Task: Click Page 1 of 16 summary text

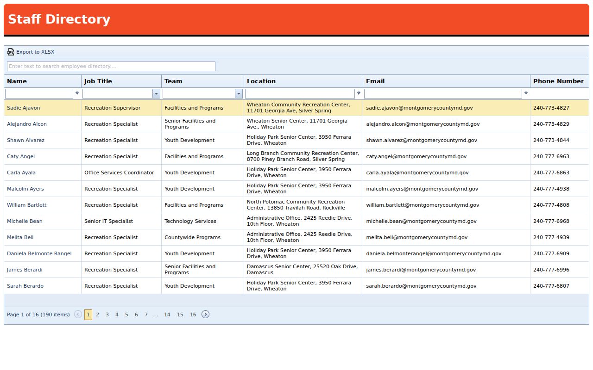Action: pos(38,314)
